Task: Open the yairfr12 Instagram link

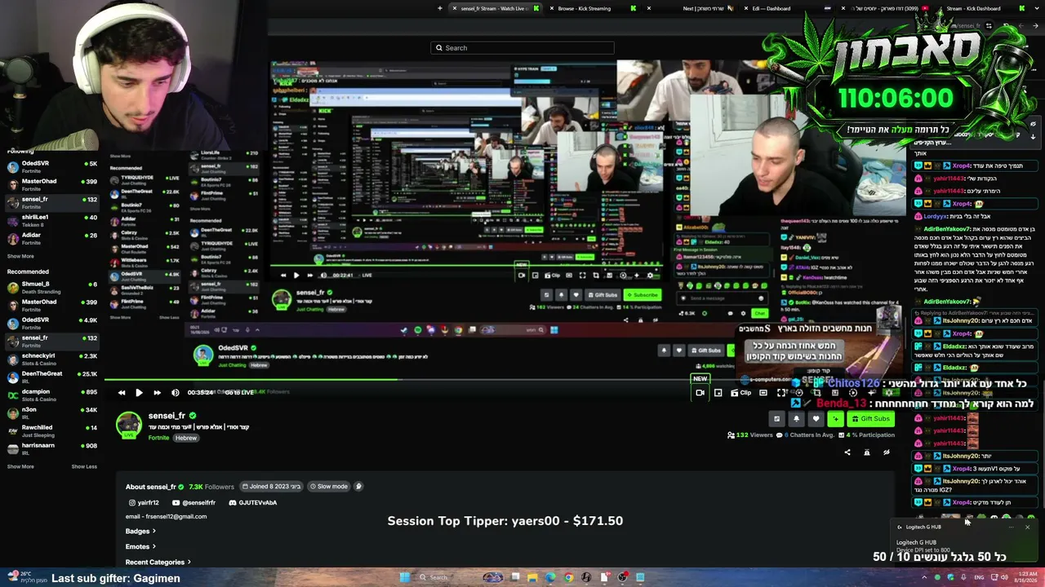Action: tap(144, 503)
